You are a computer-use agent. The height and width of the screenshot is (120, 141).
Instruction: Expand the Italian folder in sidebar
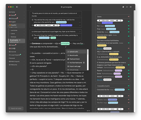[x=8, y=45]
